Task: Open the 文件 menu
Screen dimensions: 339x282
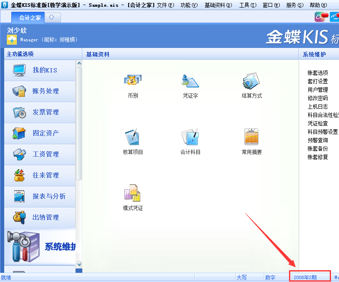Action: click(165, 5)
